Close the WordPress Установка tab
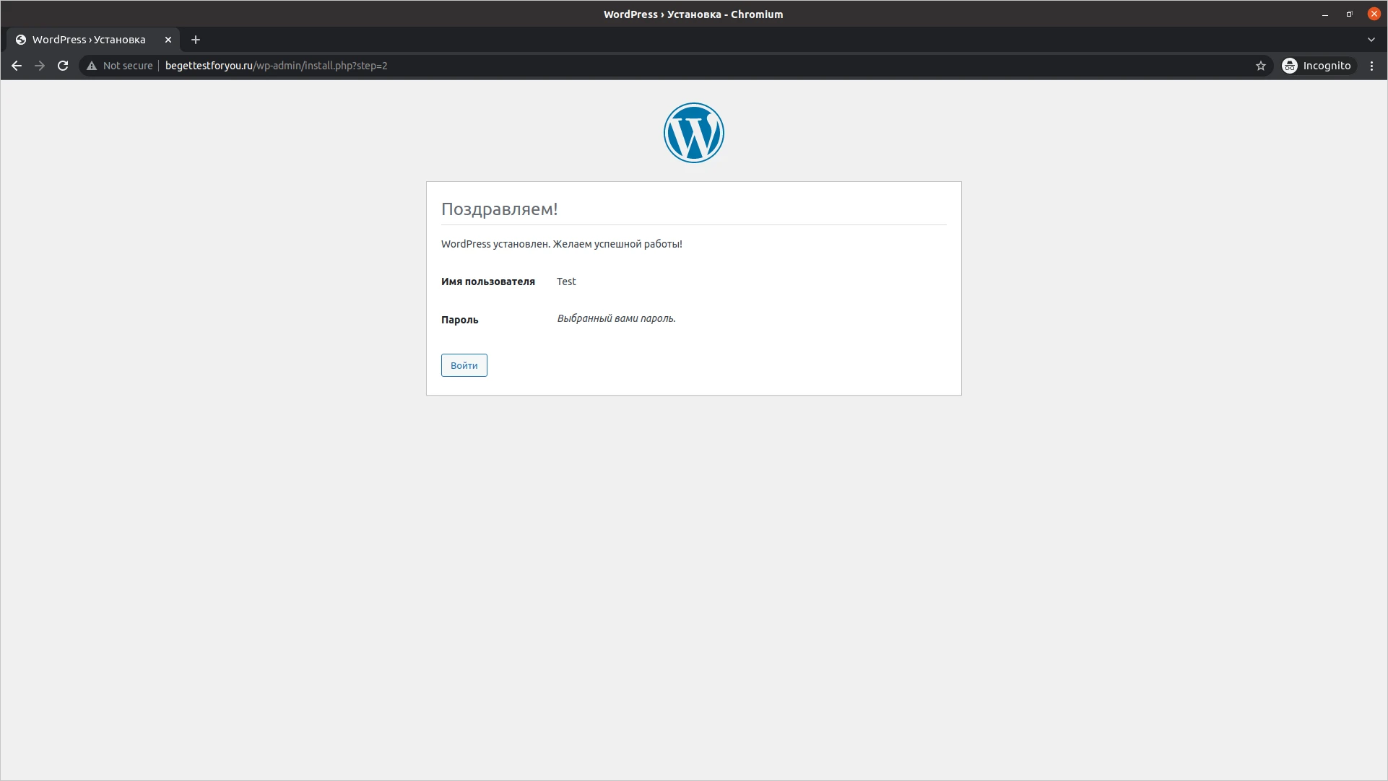The height and width of the screenshot is (781, 1388). click(x=168, y=40)
